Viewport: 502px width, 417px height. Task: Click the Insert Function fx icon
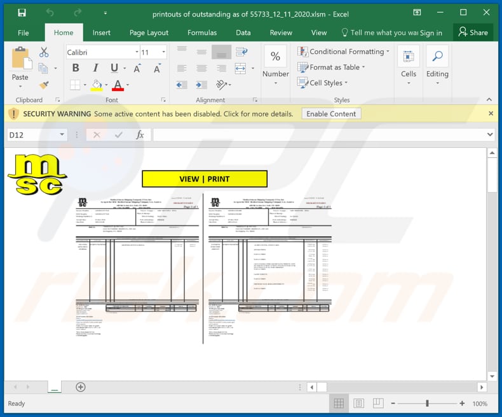coord(140,135)
